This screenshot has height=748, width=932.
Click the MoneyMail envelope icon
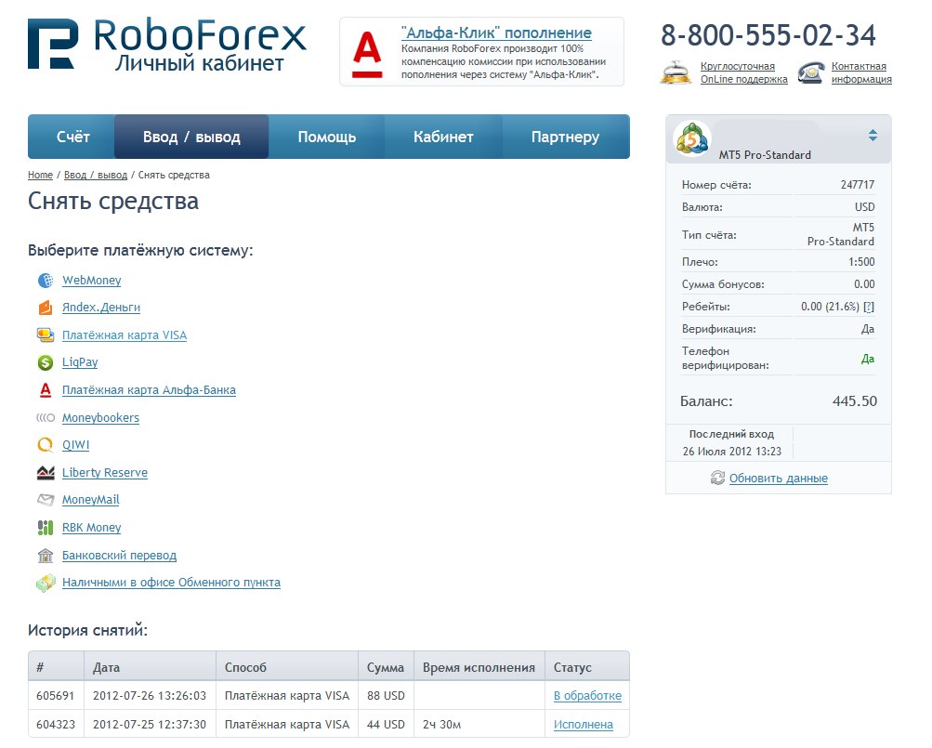coord(46,500)
